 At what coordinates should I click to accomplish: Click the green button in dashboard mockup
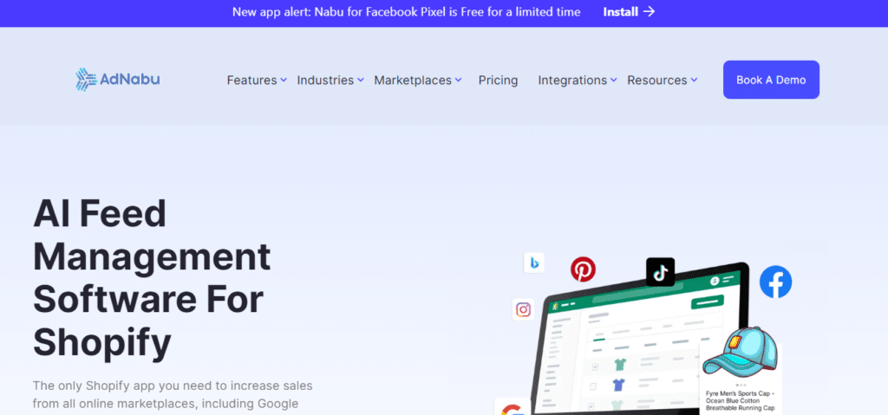[x=708, y=302]
